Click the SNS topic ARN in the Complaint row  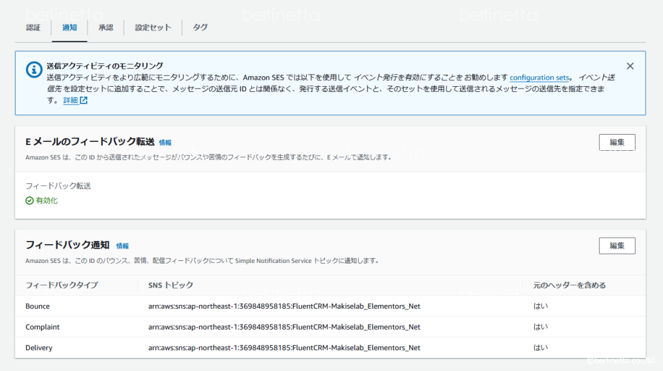tap(284, 327)
